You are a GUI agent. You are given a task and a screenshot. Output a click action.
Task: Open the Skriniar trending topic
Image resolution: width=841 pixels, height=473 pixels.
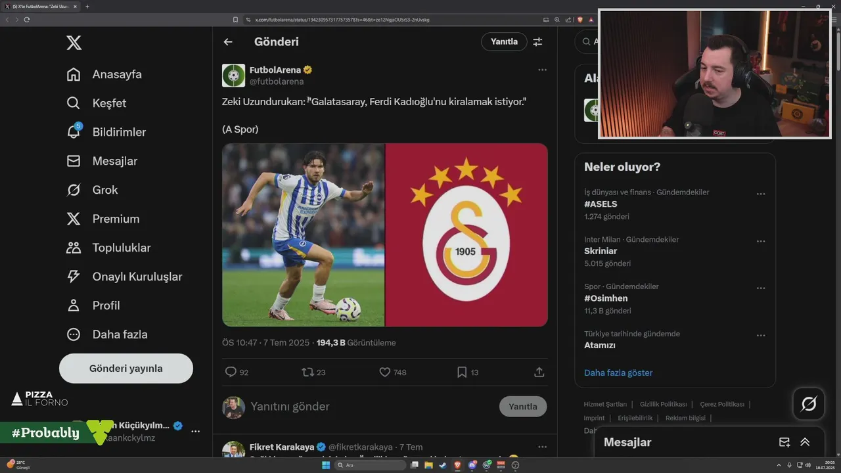[x=601, y=251]
